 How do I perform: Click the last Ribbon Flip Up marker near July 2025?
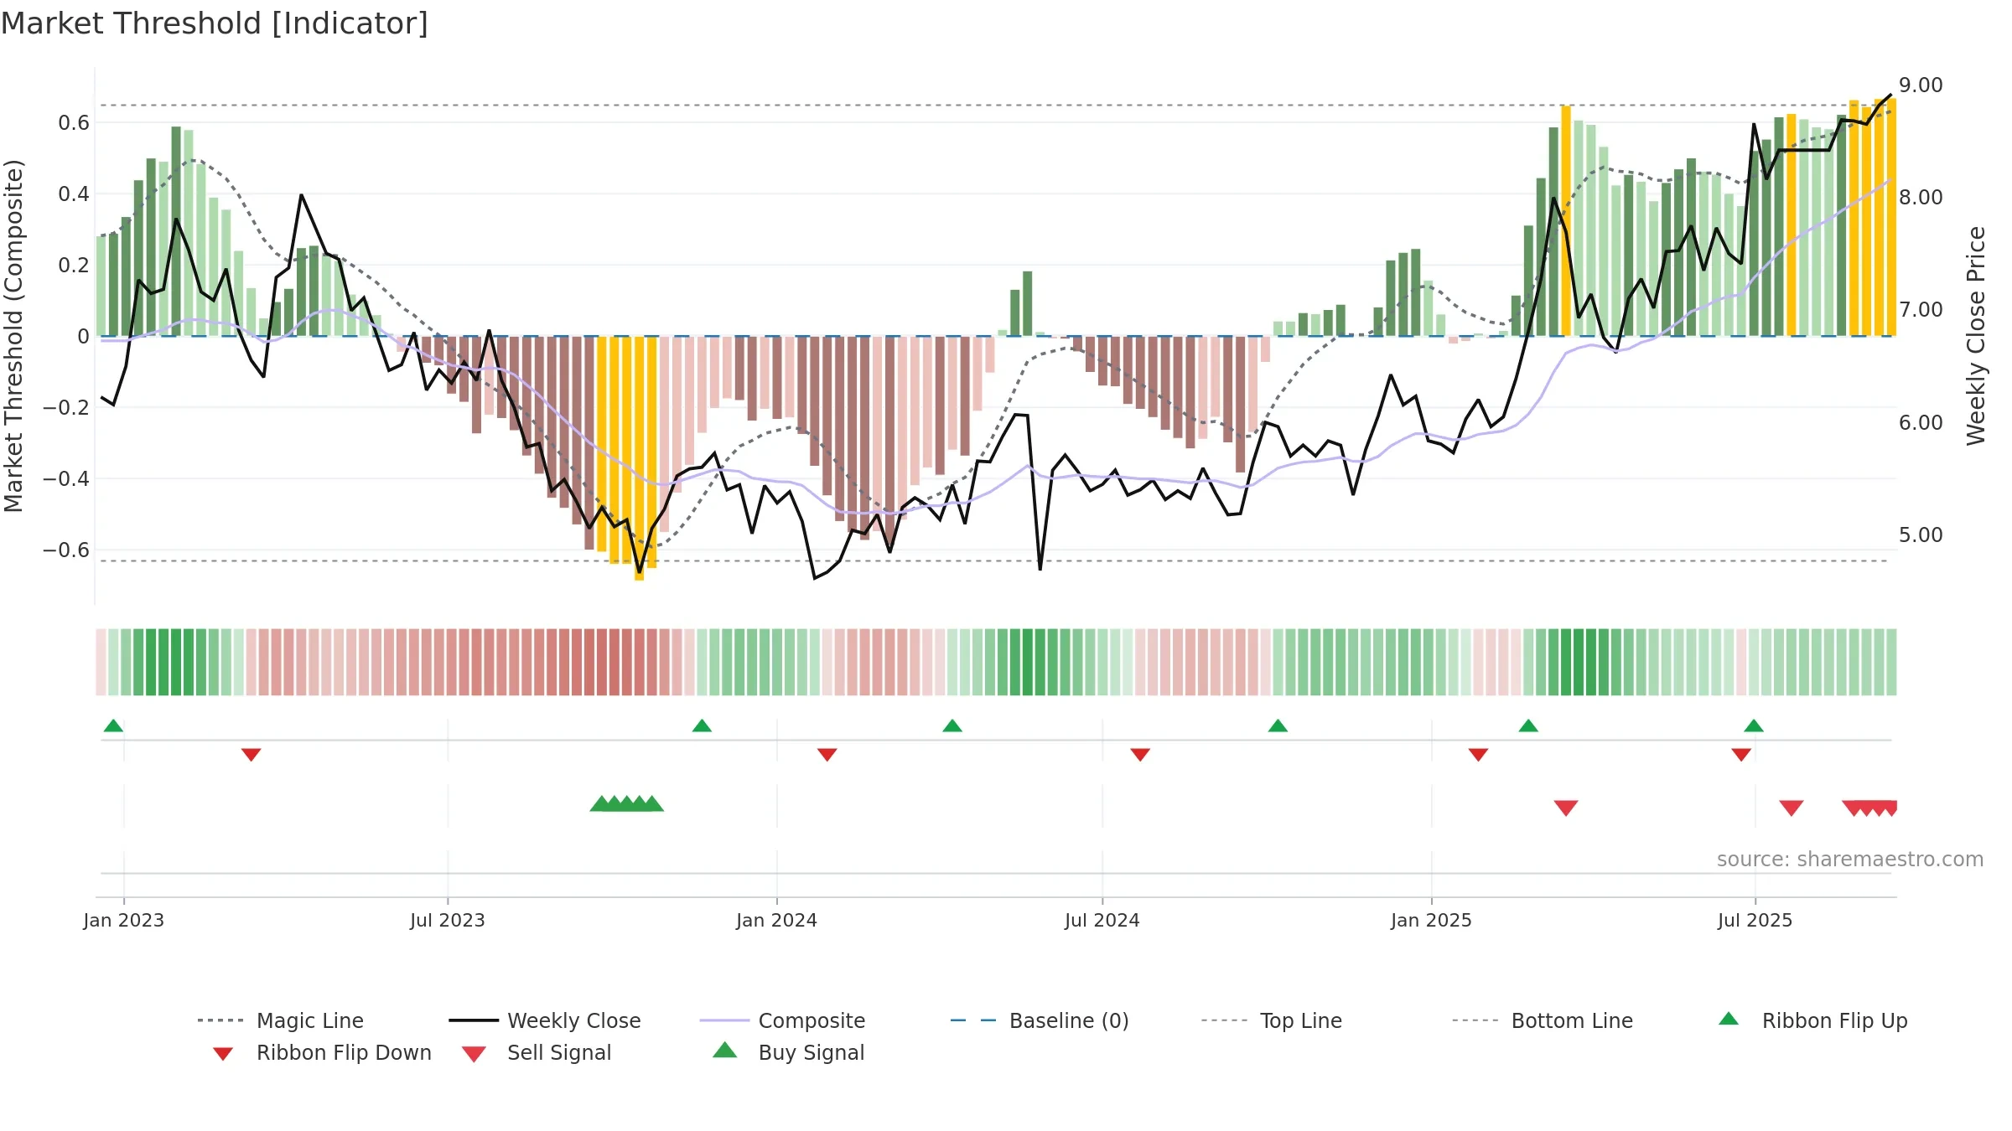(x=1754, y=726)
